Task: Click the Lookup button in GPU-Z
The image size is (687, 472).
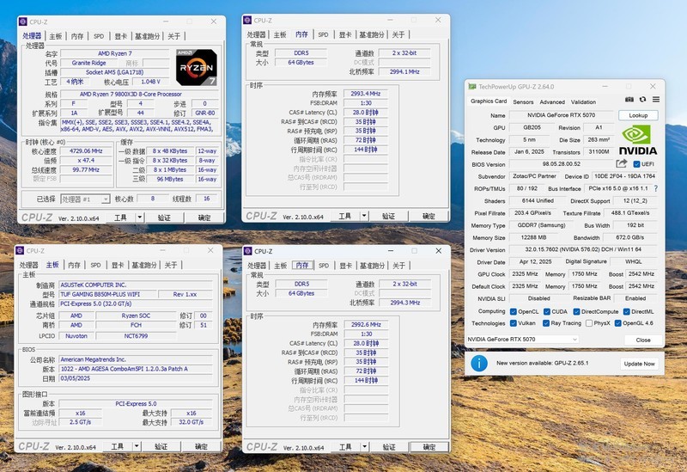Action: 638,115
